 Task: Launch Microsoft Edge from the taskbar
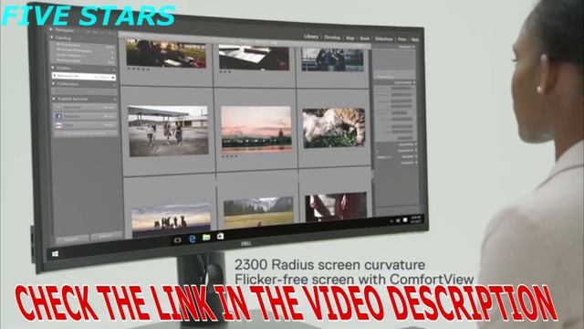(193, 239)
